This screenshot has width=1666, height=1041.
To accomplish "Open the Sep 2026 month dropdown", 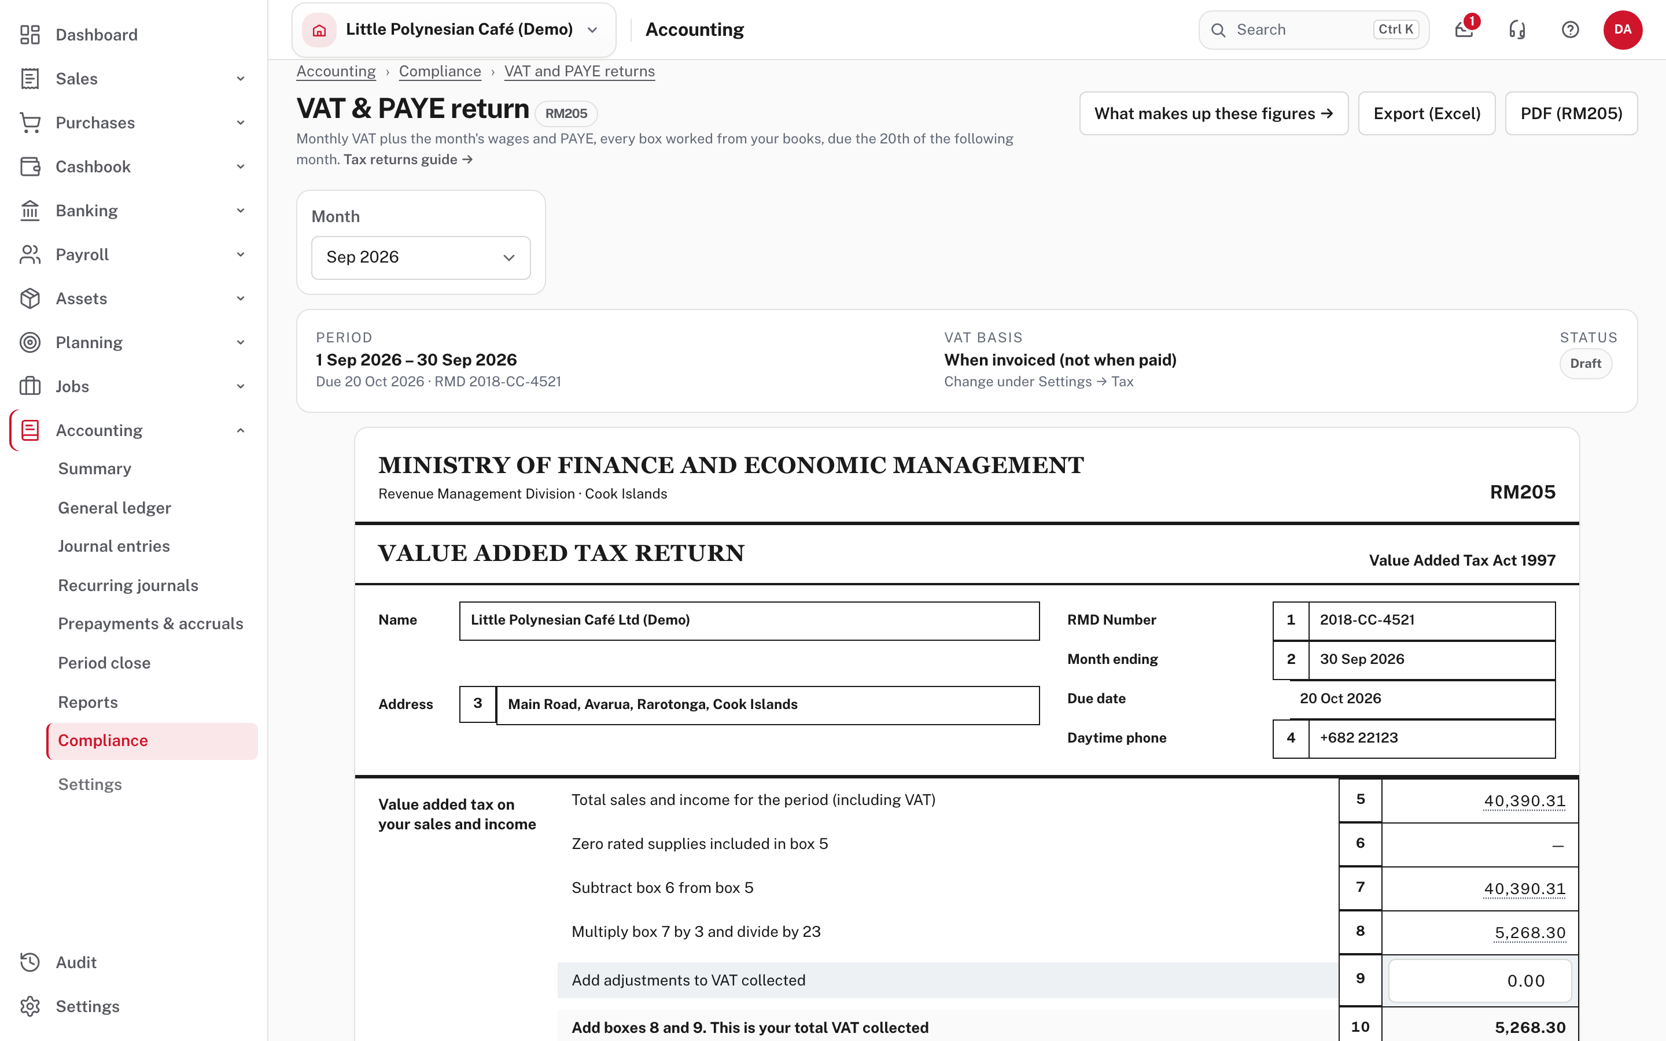I will (421, 257).
